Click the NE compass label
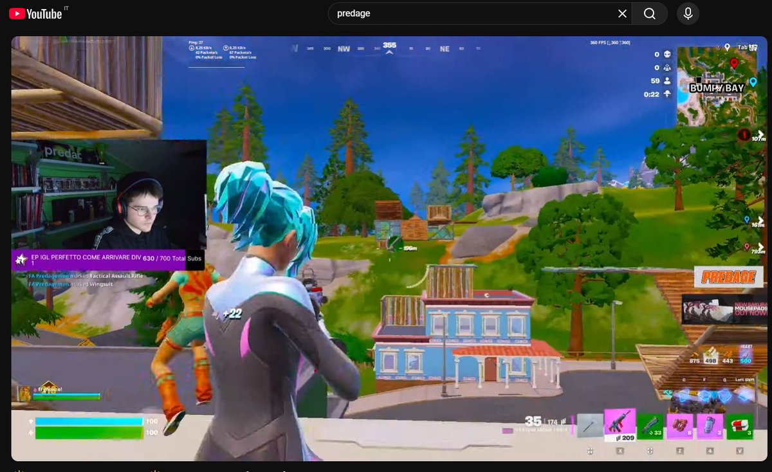 [x=445, y=49]
